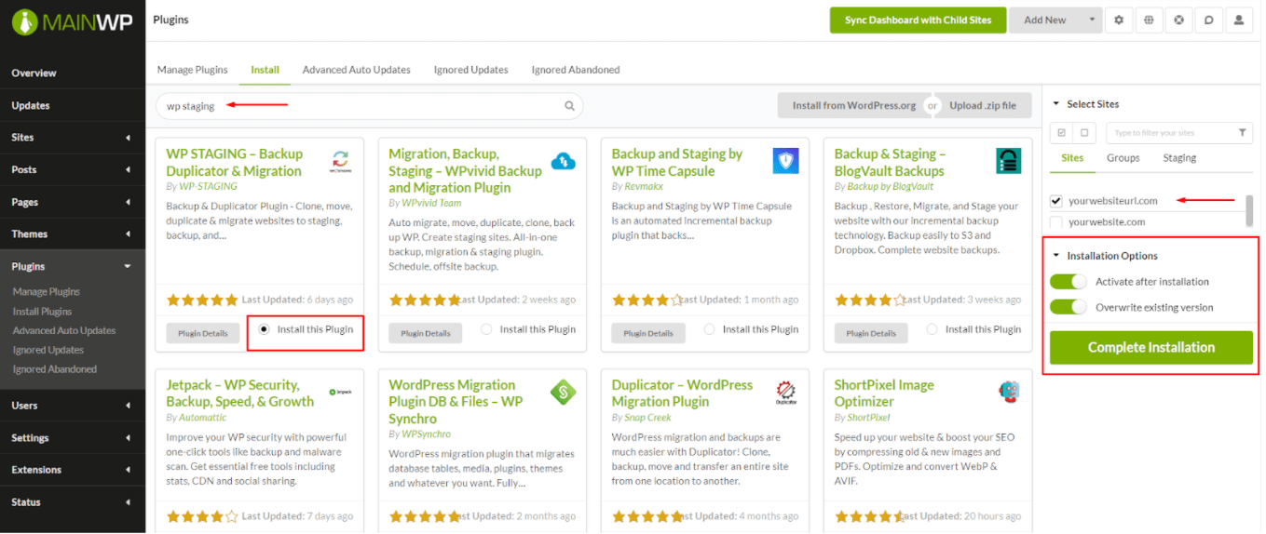
Task: Switch to Advanced Auto Updates tab
Action: click(x=357, y=70)
